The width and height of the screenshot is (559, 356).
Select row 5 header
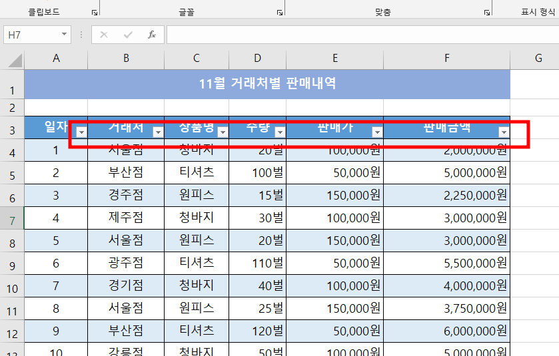[x=12, y=172]
